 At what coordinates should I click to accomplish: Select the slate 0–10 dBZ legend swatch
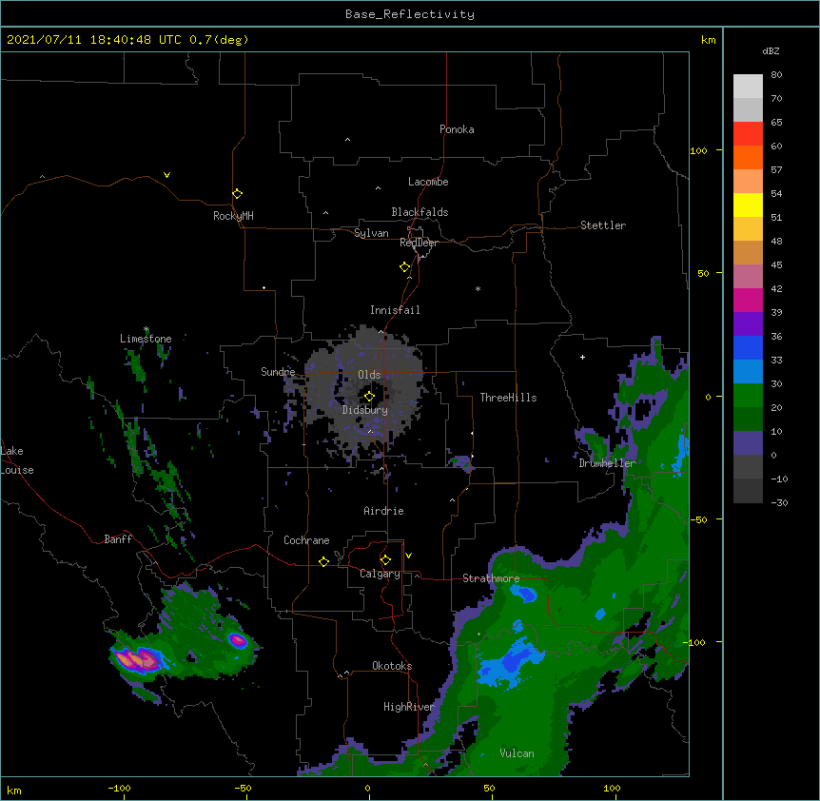tap(748, 443)
